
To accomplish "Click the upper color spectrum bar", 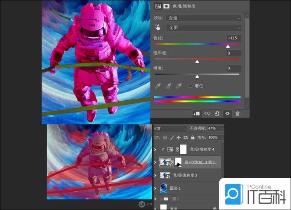I will pos(197,97).
